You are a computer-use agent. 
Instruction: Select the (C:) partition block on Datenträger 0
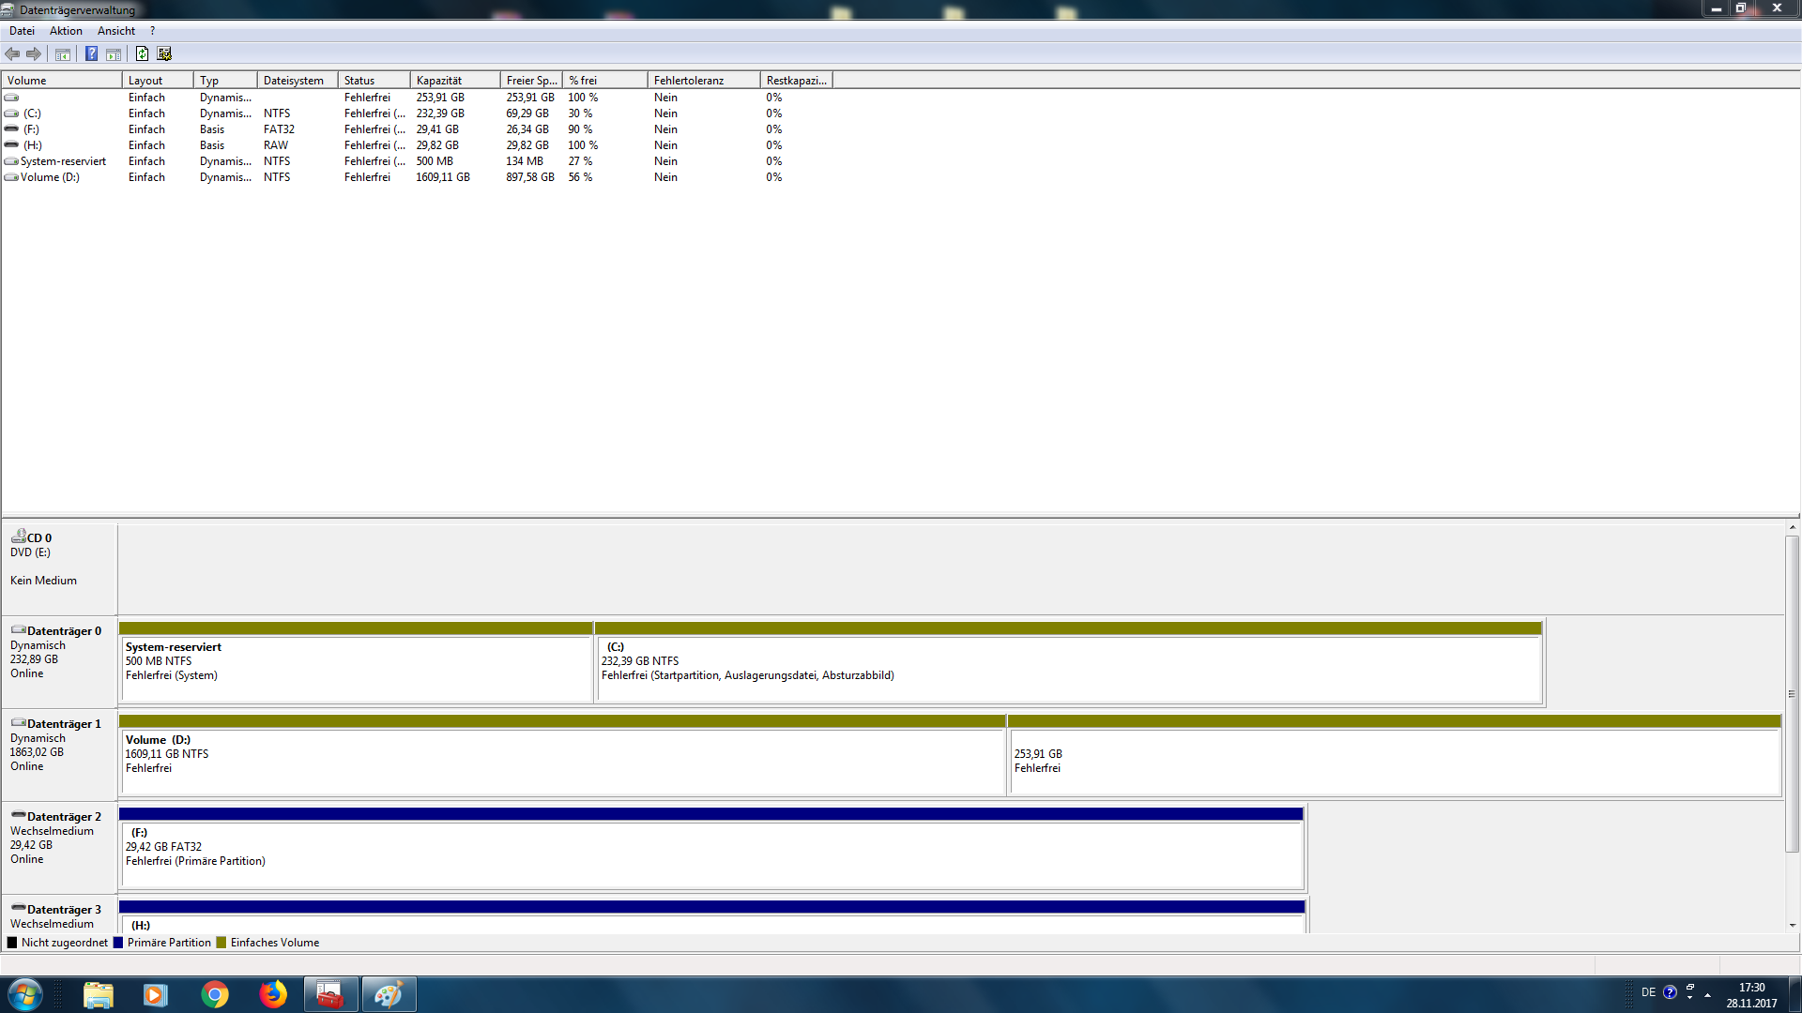click(x=1068, y=669)
